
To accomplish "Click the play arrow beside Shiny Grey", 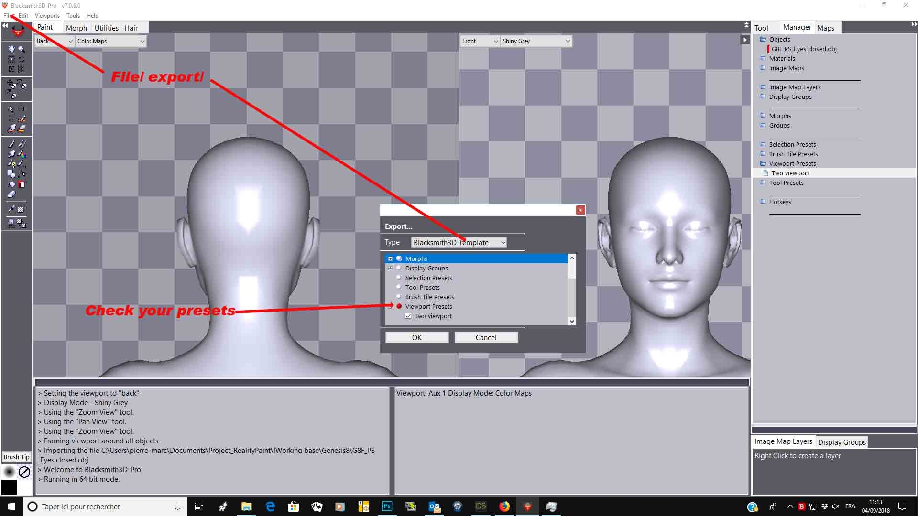I will point(744,40).
